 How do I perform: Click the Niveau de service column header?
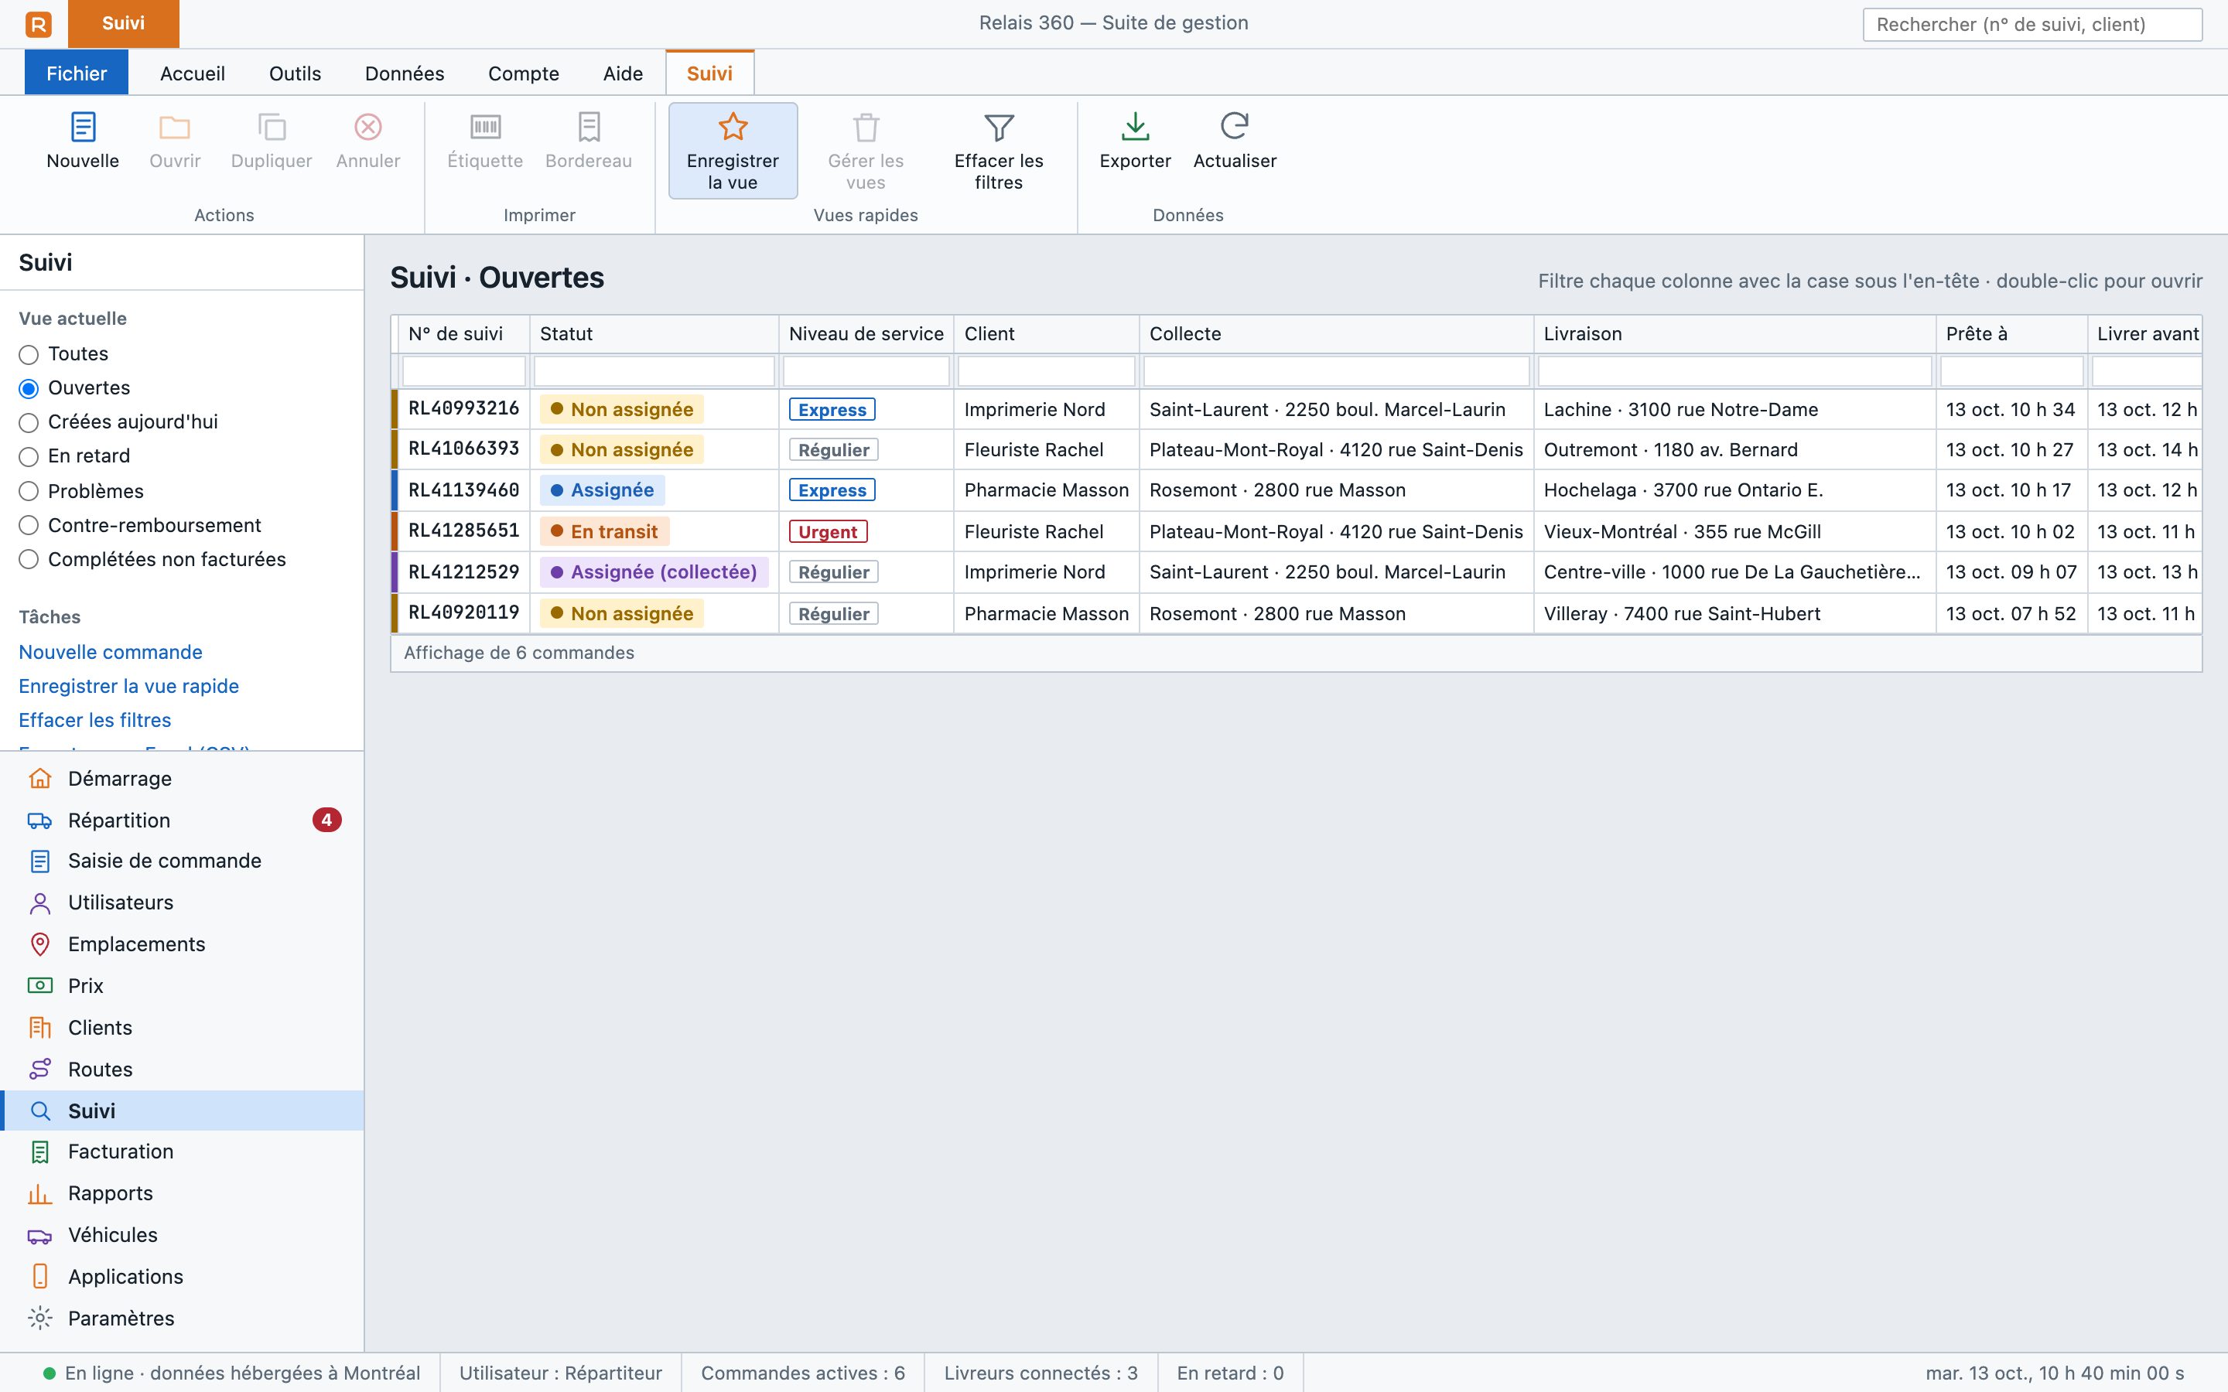866,334
